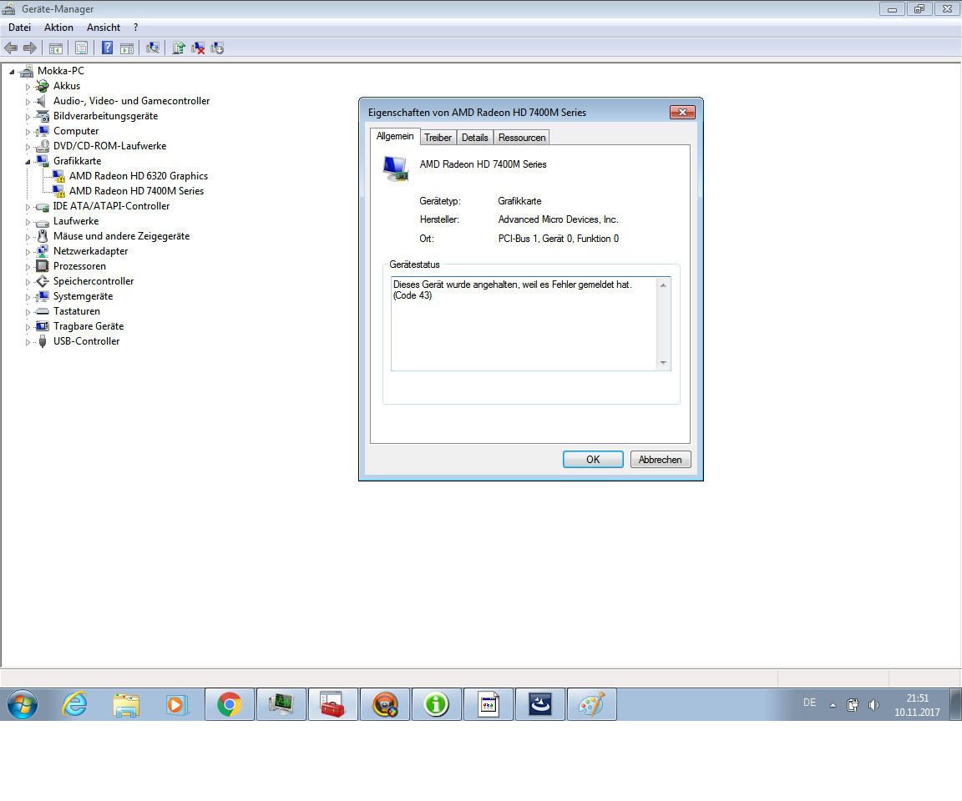Image resolution: width=962 pixels, height=801 pixels.
Task: Expand the Systemgeräte category
Action: (28, 297)
